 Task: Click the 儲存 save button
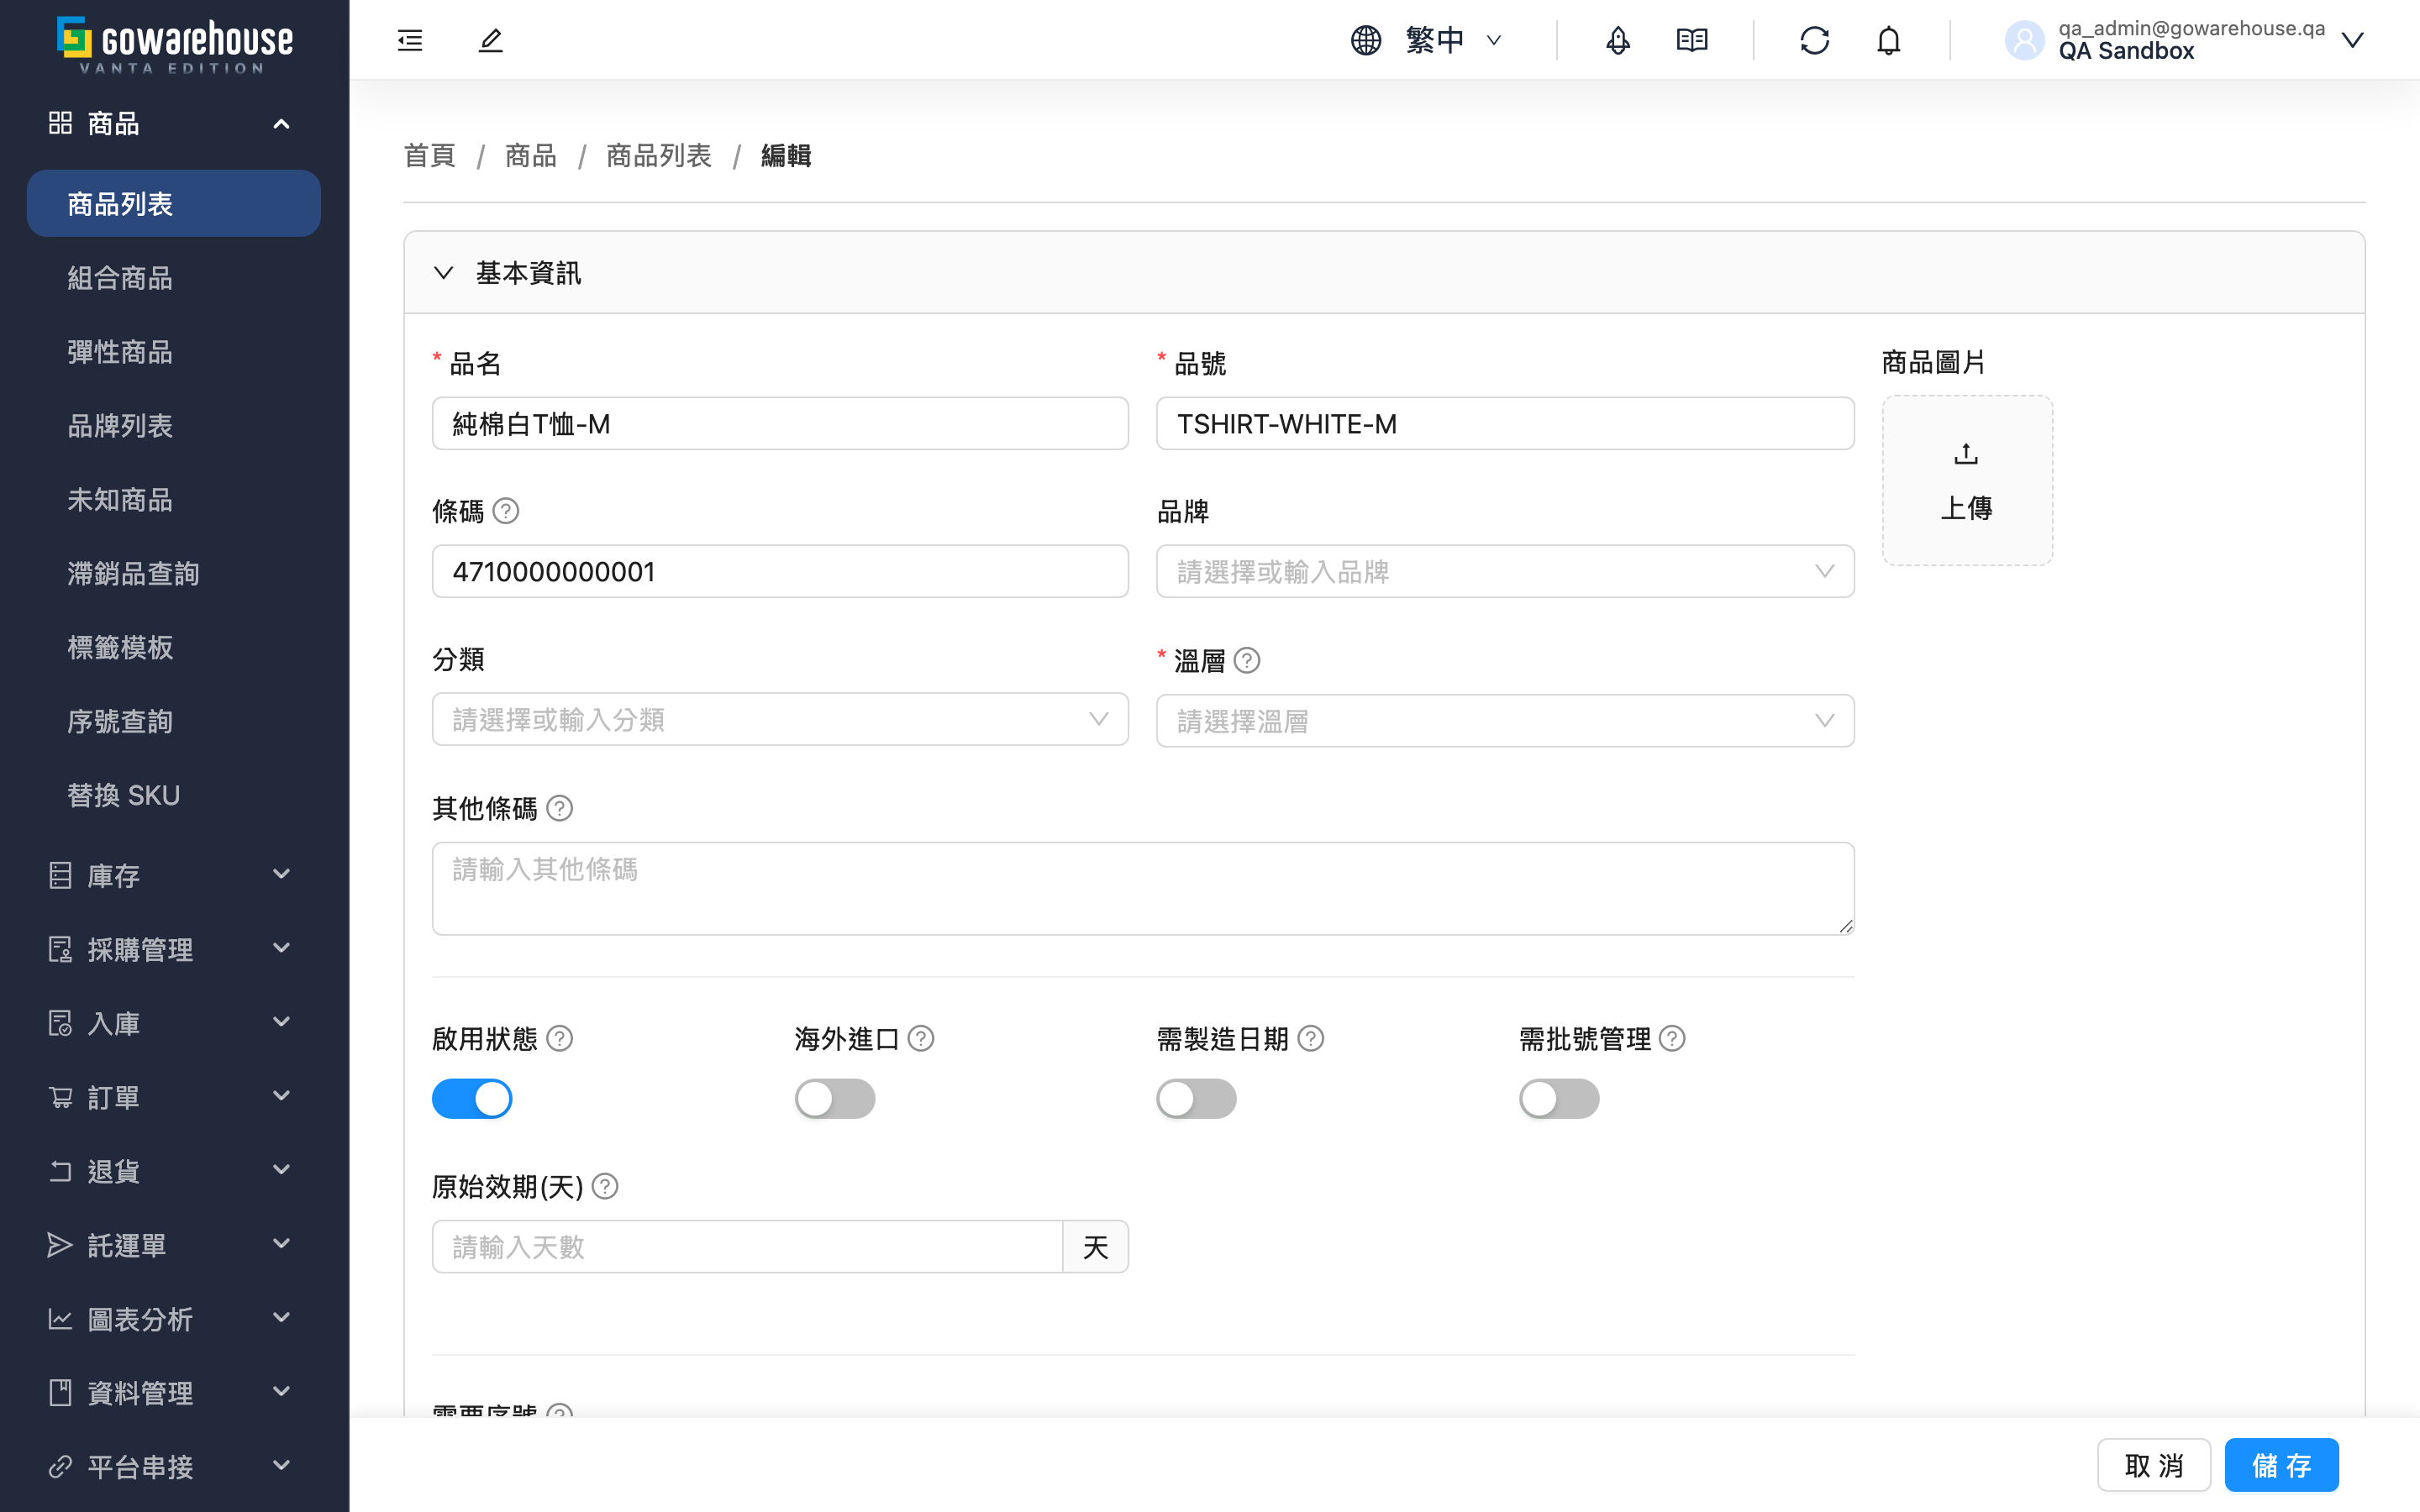(2281, 1465)
